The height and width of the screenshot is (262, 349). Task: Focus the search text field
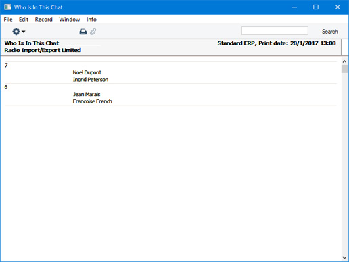pyautogui.click(x=275, y=31)
